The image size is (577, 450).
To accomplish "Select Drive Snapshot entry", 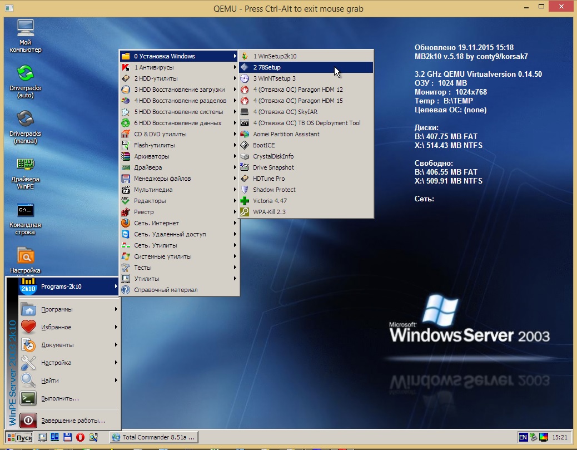I will [306, 167].
